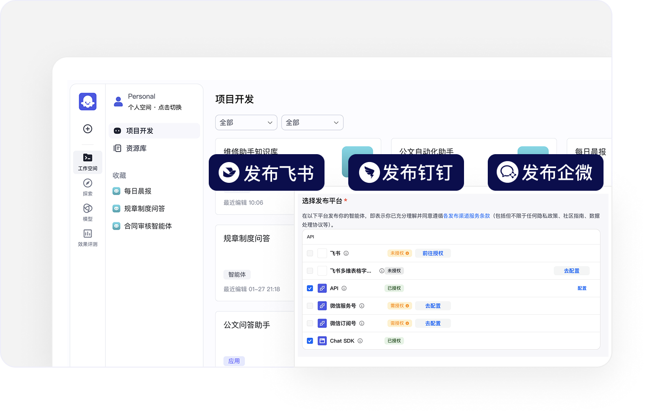The width and height of the screenshot is (652, 419).
Task: Open the 资源库 menu item
Action: 140,148
